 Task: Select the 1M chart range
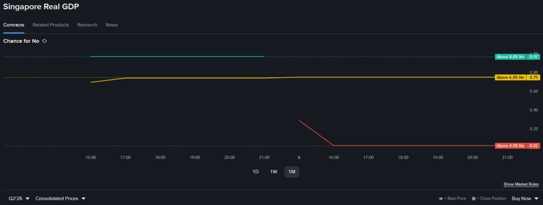point(292,172)
